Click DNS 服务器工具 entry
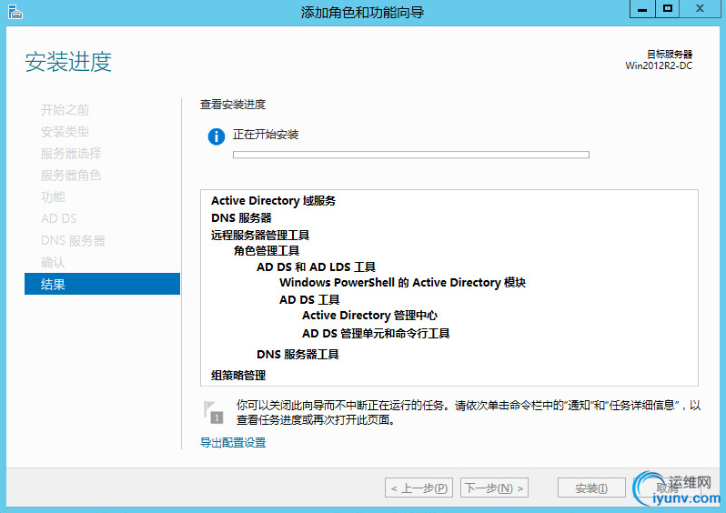The height and width of the screenshot is (513, 726). 297,354
